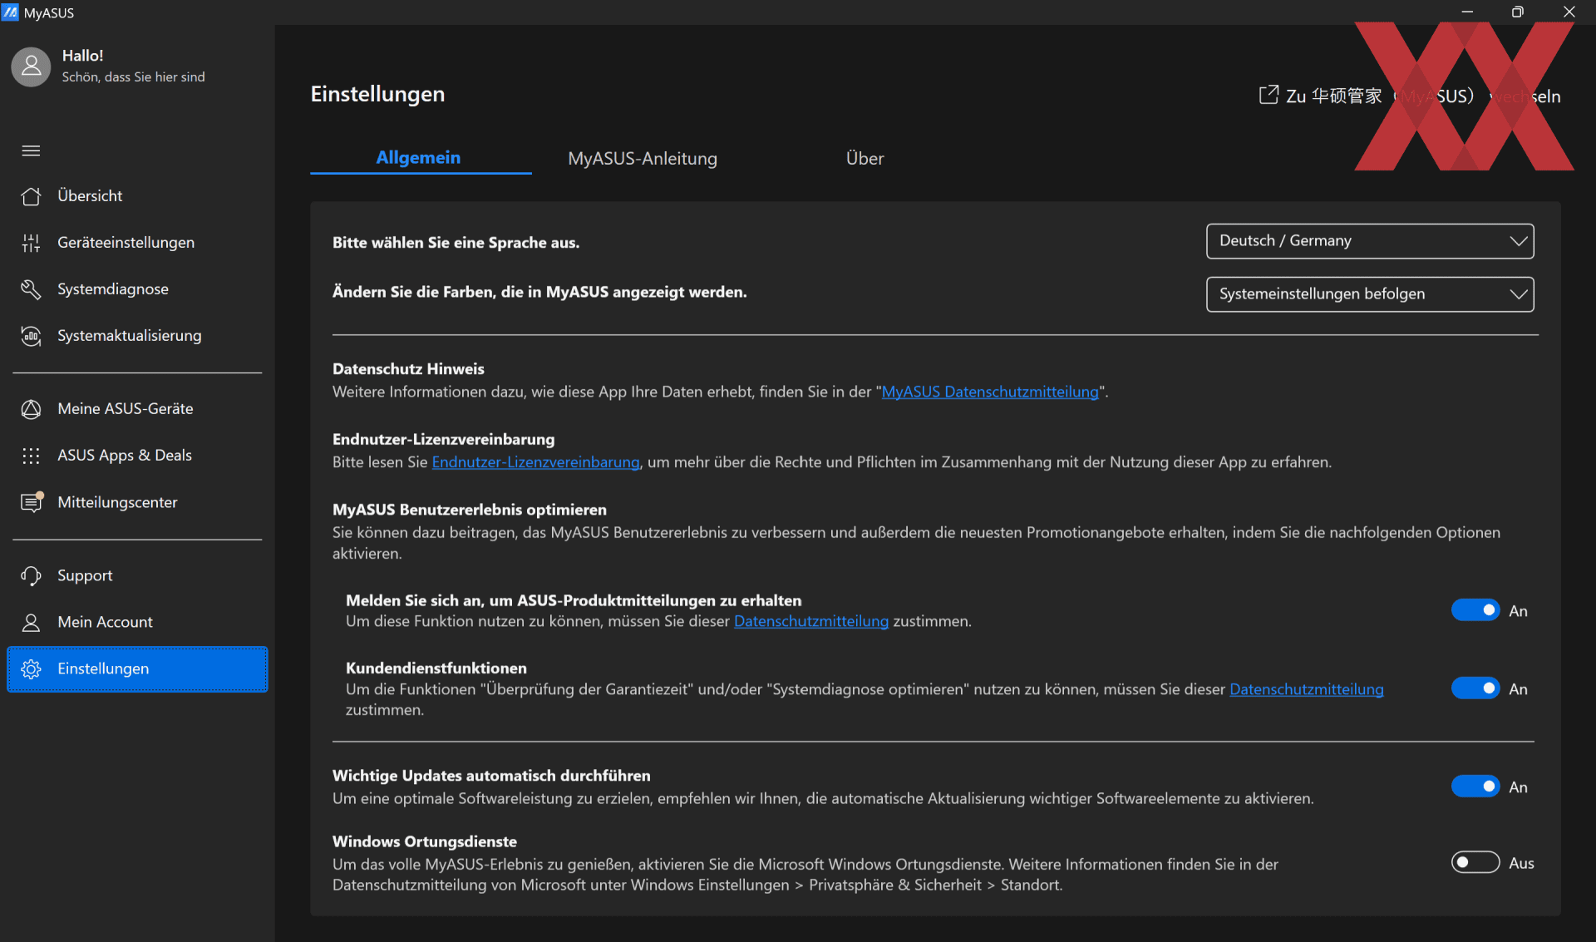Open Support menu entry
The image size is (1596, 942).
coord(137,575)
